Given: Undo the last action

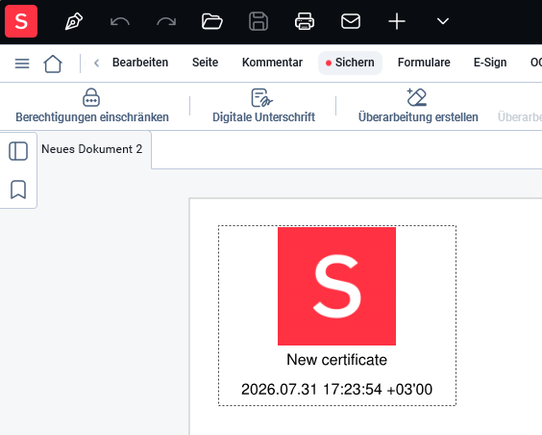Looking at the screenshot, I should pyautogui.click(x=119, y=22).
